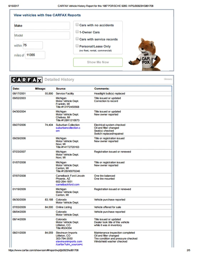
Task: Select the mileage value 84,000
Action: [49, 207]
